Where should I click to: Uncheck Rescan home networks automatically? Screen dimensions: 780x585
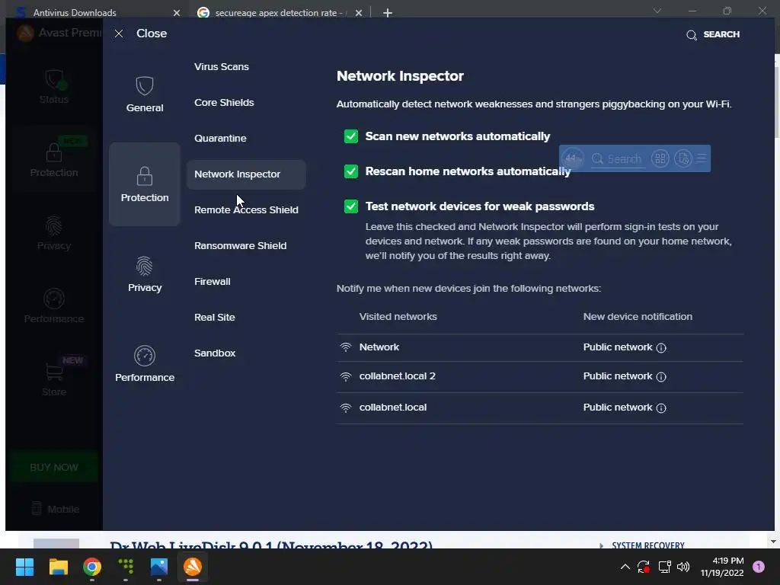pyautogui.click(x=351, y=171)
